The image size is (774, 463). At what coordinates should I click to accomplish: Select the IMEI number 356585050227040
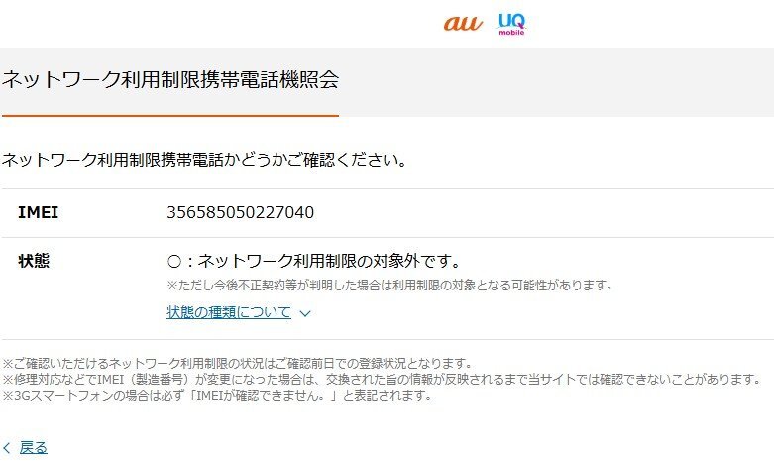point(241,212)
